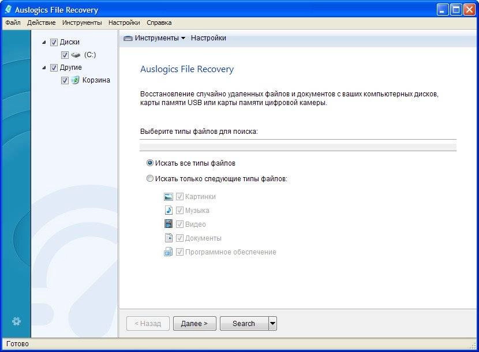Screen dimensions: 479x352
Task: Click the drive C: disk icon
Action: click(x=76, y=55)
